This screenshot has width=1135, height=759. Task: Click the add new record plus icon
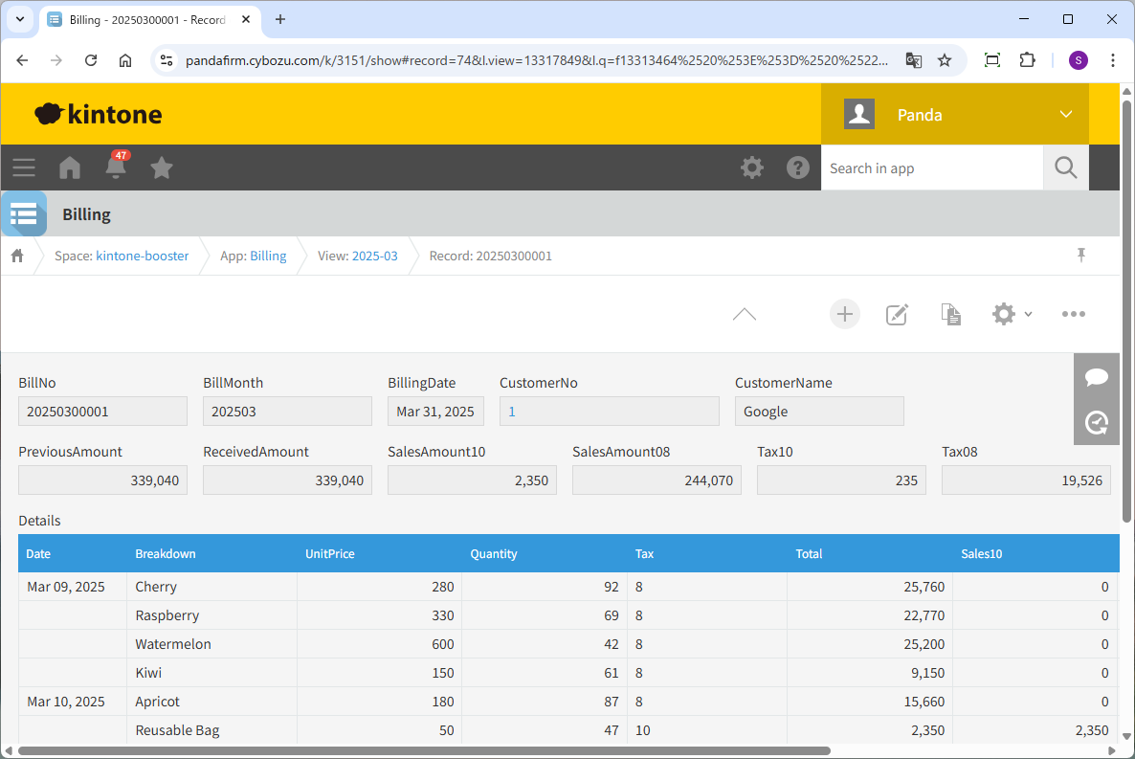(x=844, y=314)
